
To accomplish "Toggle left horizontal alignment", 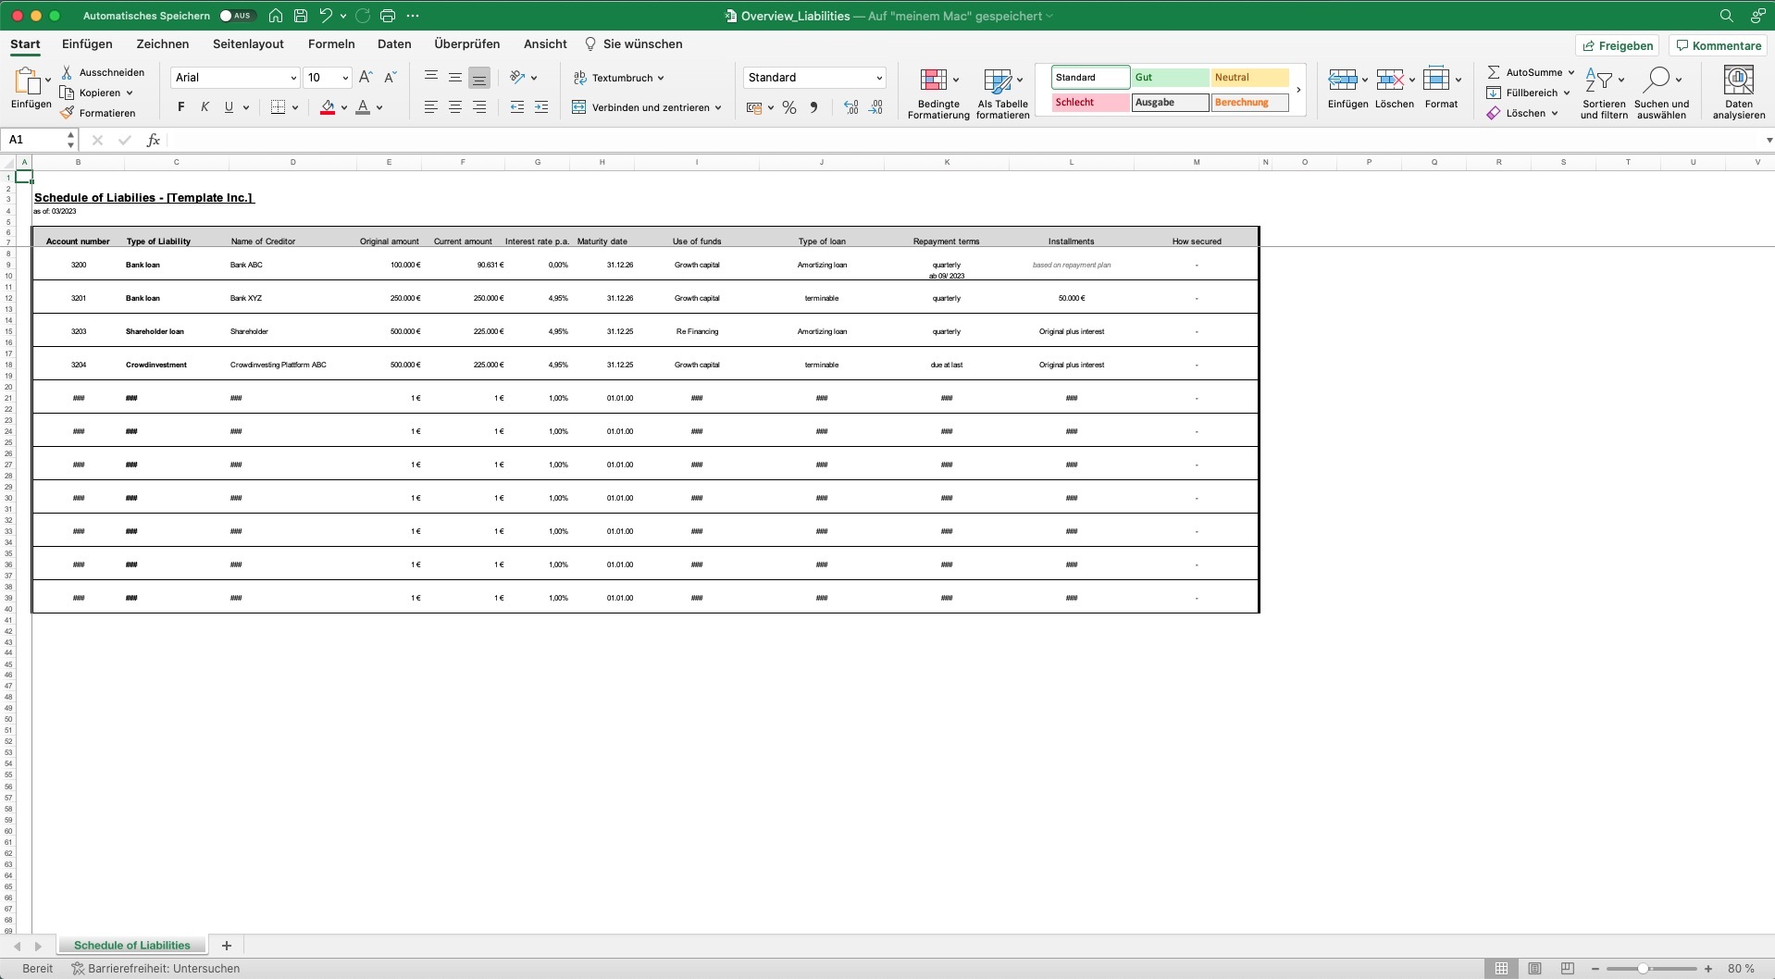I will click(431, 107).
